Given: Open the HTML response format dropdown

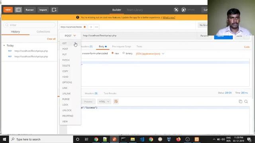Looking at the screenshot, I should (104, 102).
